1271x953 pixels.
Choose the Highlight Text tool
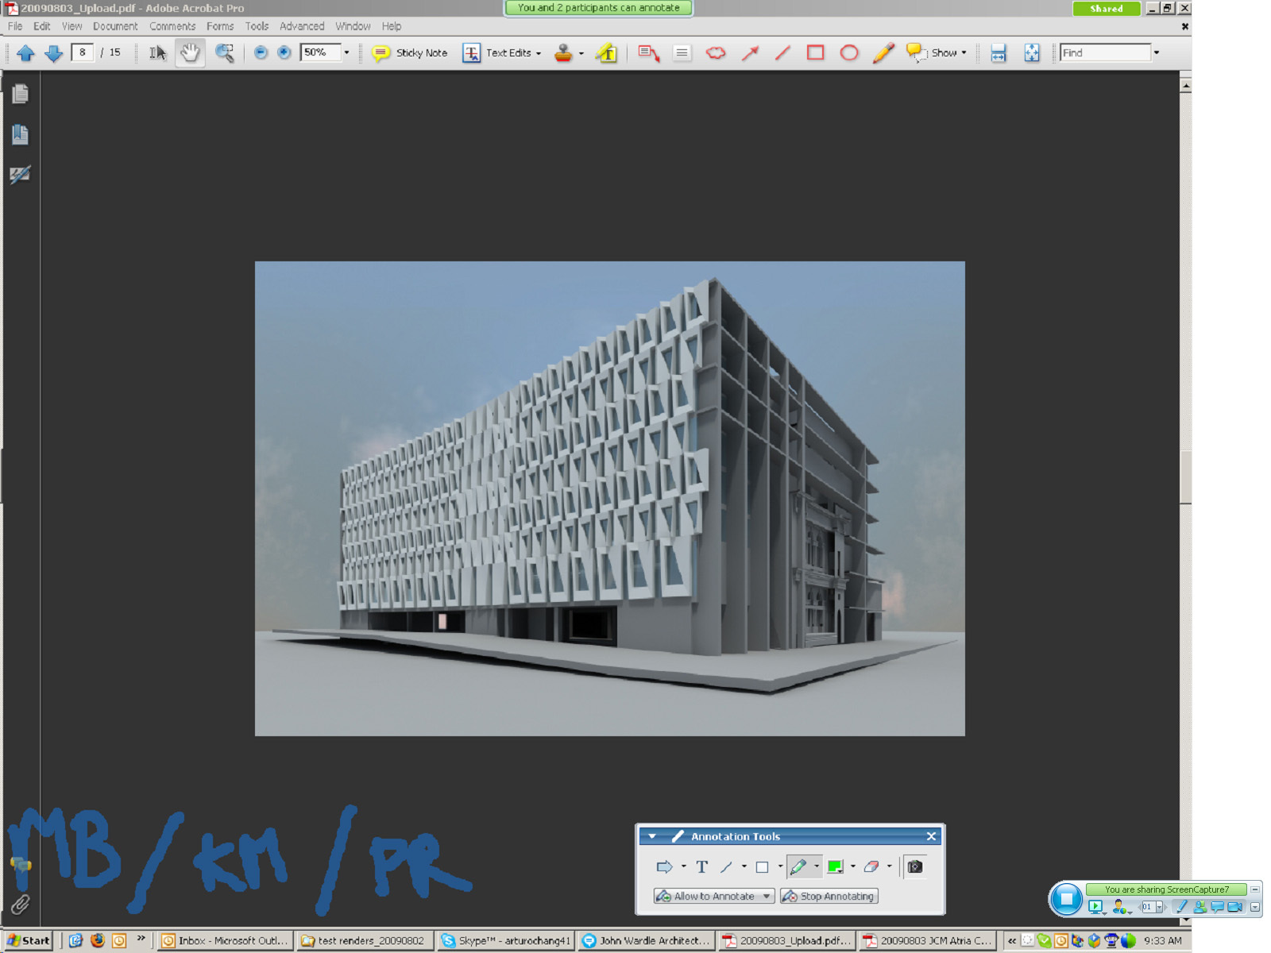point(607,53)
